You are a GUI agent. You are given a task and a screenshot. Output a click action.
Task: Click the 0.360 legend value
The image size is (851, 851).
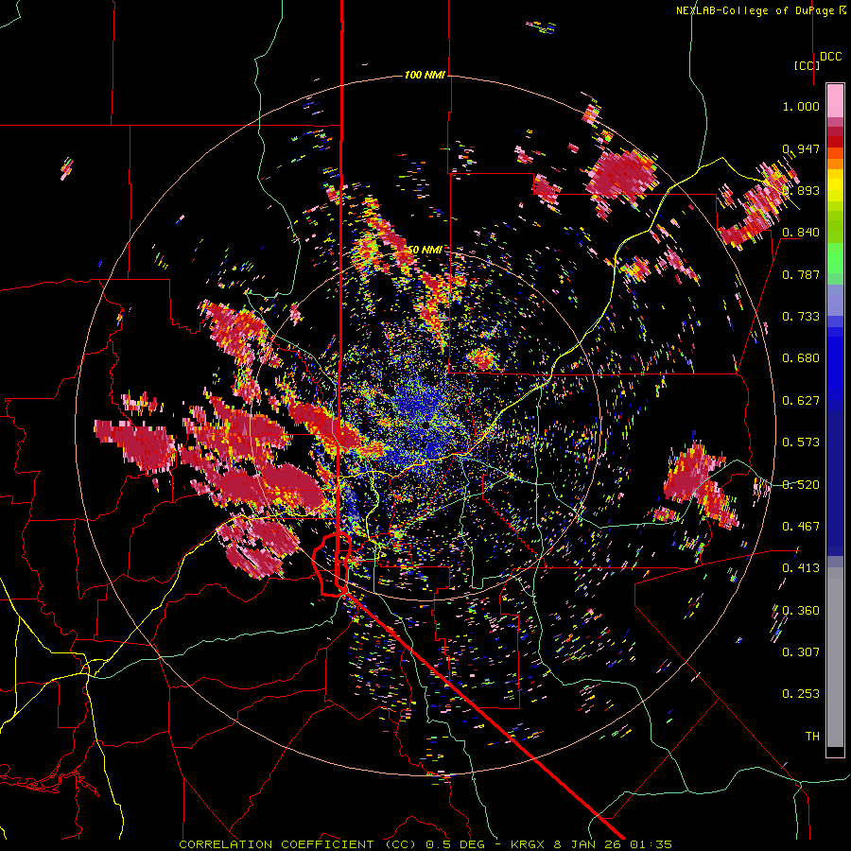point(801,611)
